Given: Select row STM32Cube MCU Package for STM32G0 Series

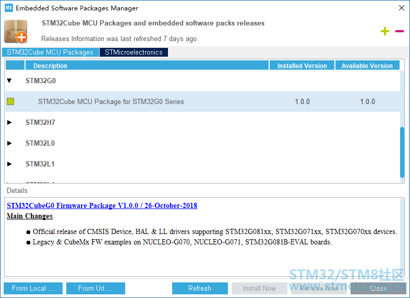Looking at the screenshot, I should [x=202, y=101].
